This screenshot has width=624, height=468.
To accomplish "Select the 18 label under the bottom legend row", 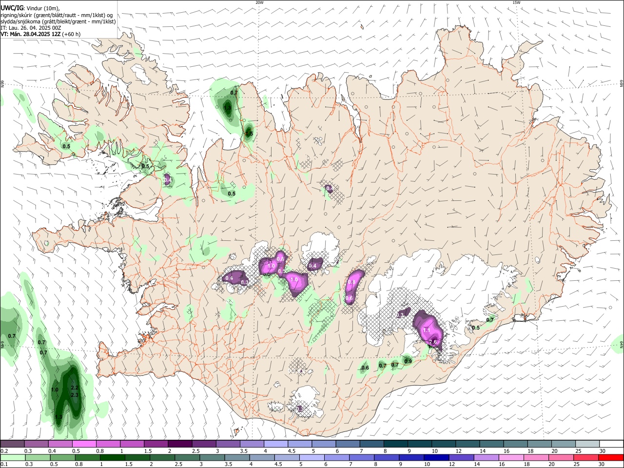I will [526, 465].
